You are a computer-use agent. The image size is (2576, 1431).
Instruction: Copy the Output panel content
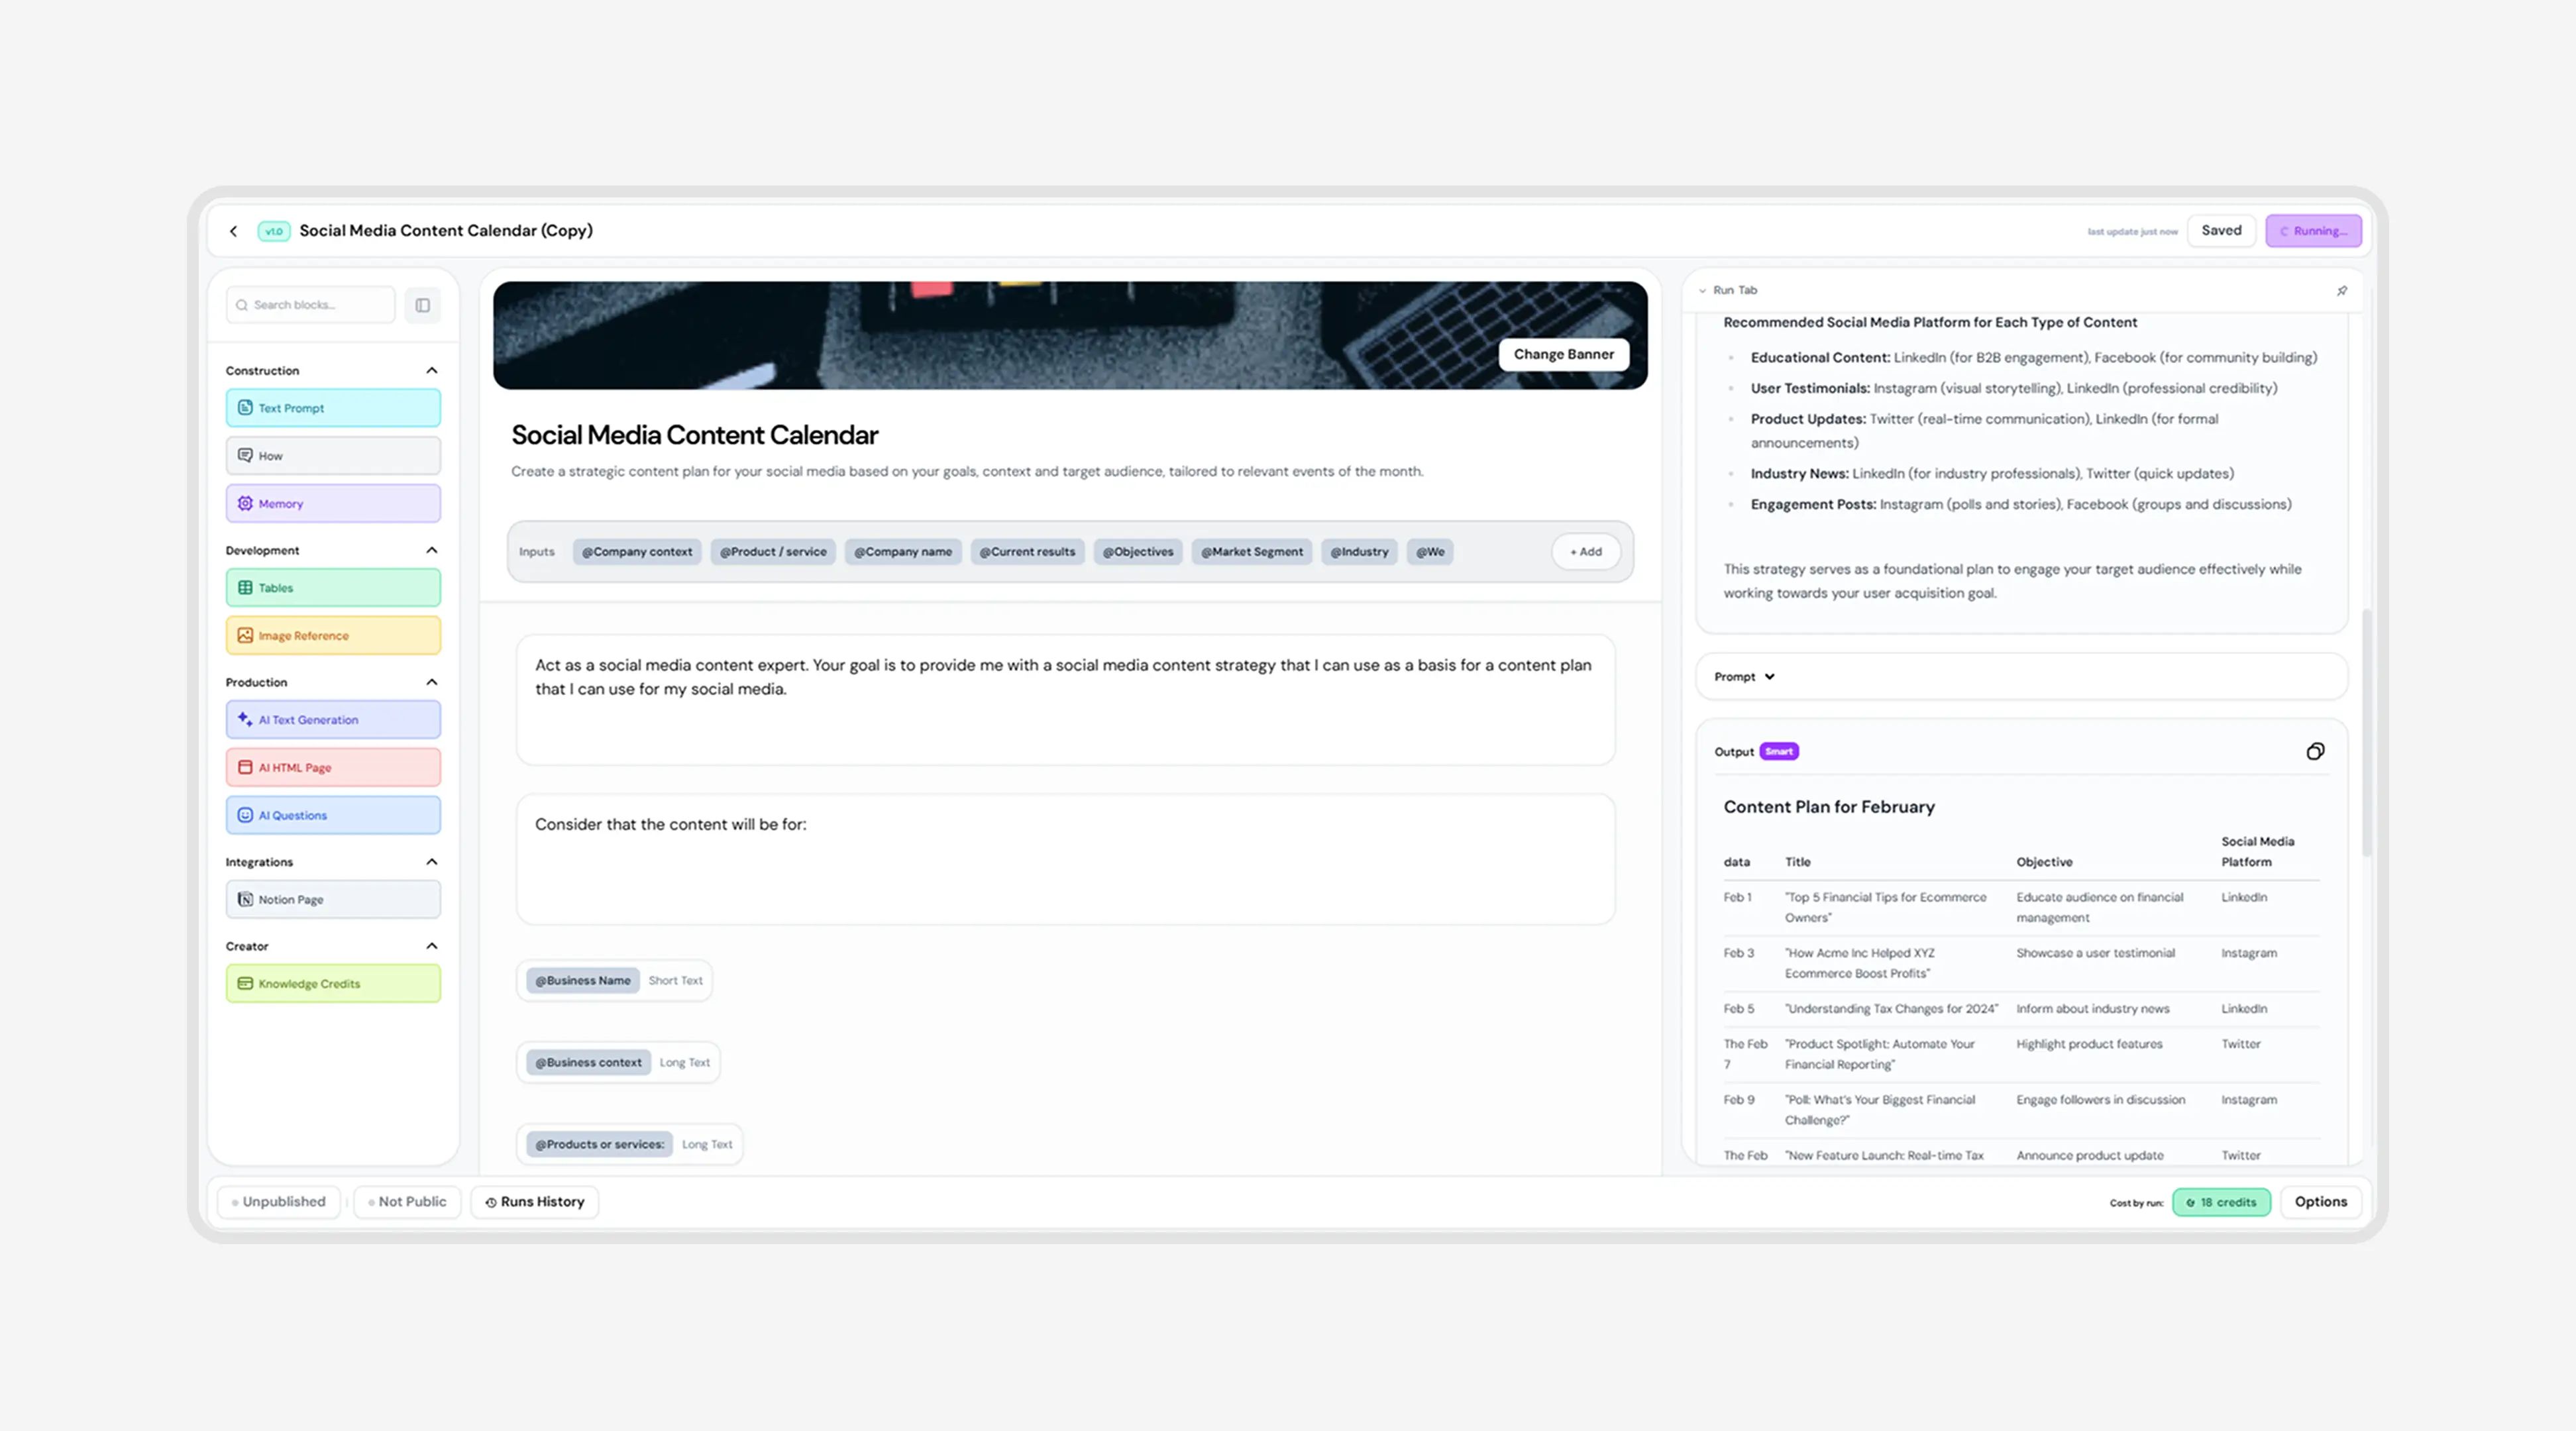point(2316,751)
